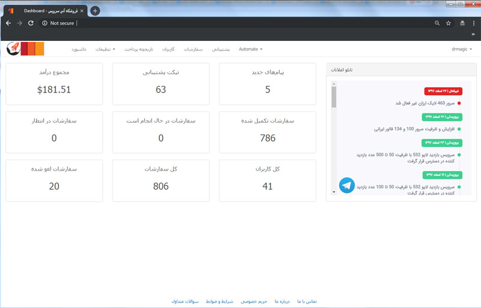
Task: Click the red غیرفعال announcement badge
Action: pyautogui.click(x=443, y=91)
